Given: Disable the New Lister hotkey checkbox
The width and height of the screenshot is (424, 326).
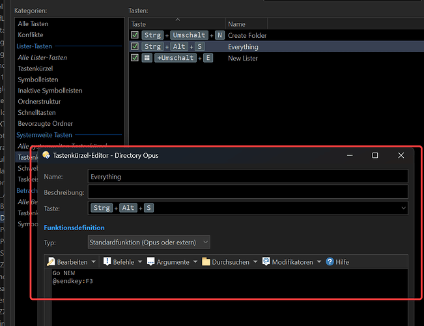Looking at the screenshot, I should [135, 57].
